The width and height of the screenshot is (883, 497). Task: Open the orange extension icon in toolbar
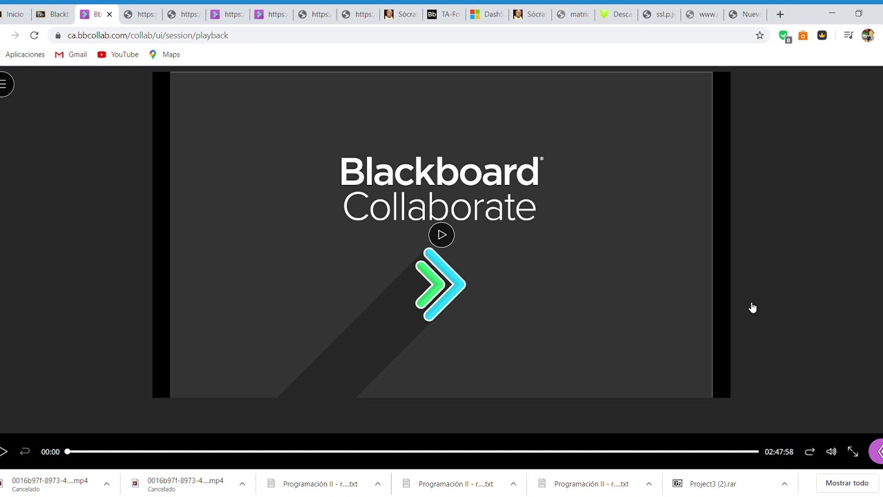click(803, 35)
